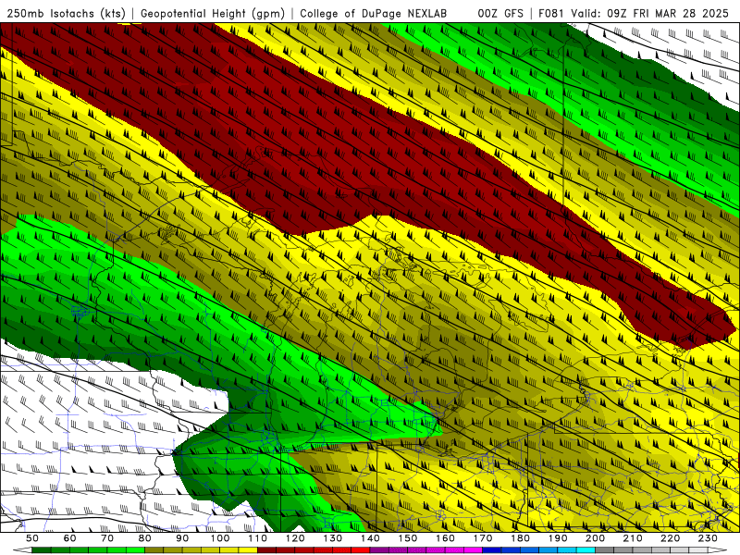Click the 'Geopotential Height (gpm)' title text
This screenshot has width=740, height=555.
click(213, 13)
